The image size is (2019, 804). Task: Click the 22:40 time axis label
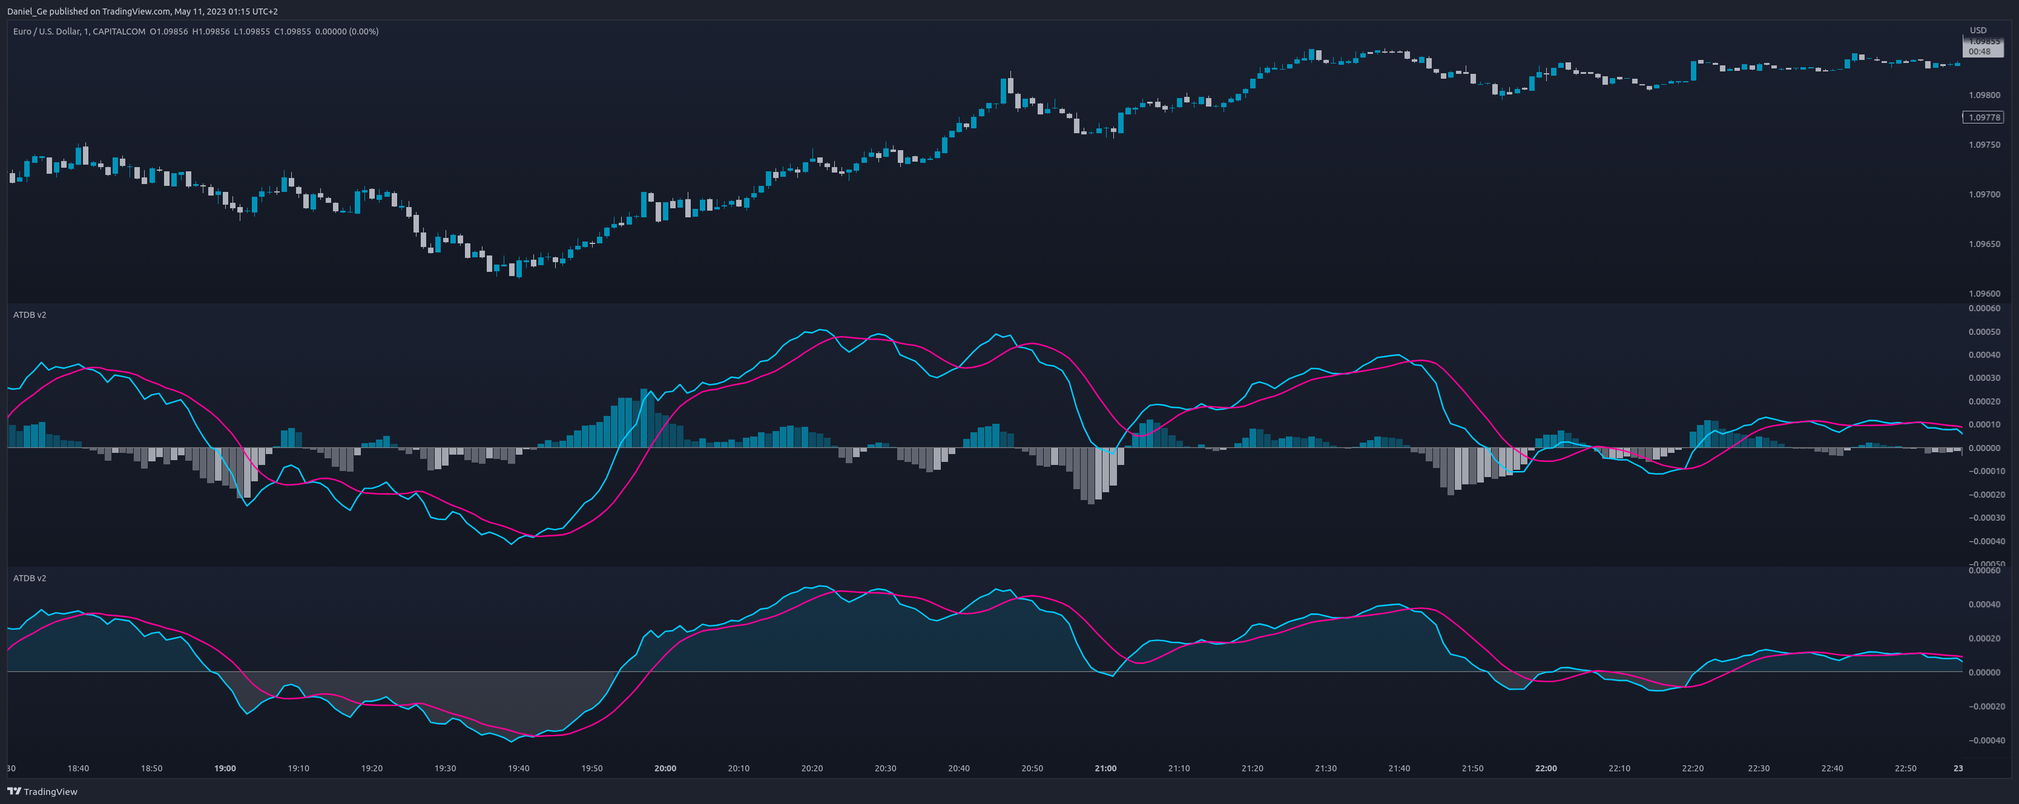(1833, 769)
